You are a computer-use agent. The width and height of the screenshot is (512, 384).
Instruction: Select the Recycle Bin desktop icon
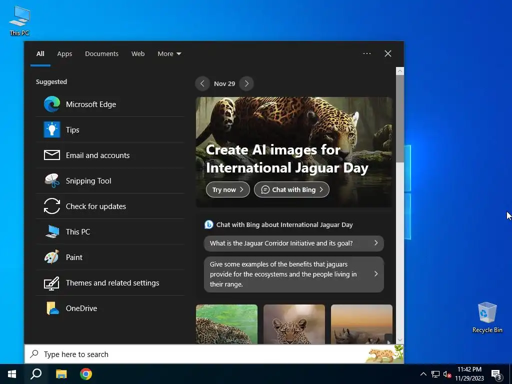click(x=487, y=317)
